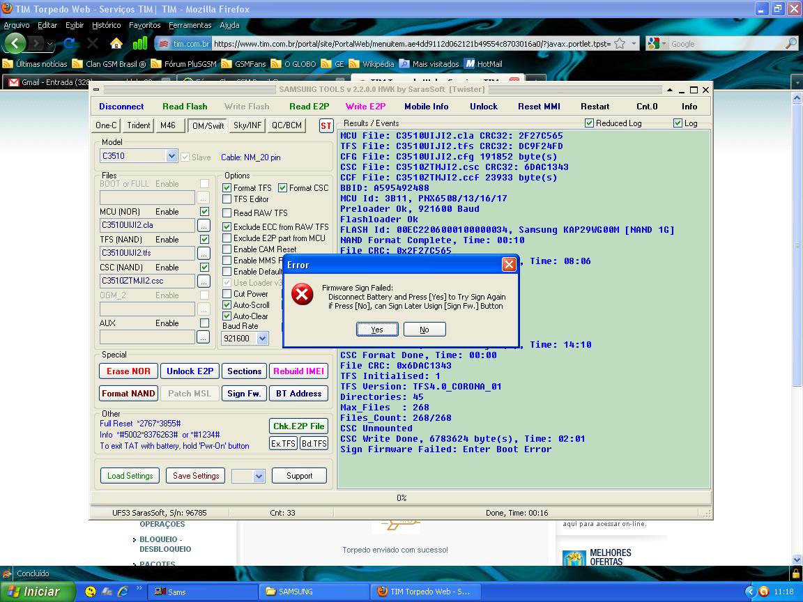Screen dimensions: 803x602
Task: Click the Chk.E2P File button
Action: (298, 426)
